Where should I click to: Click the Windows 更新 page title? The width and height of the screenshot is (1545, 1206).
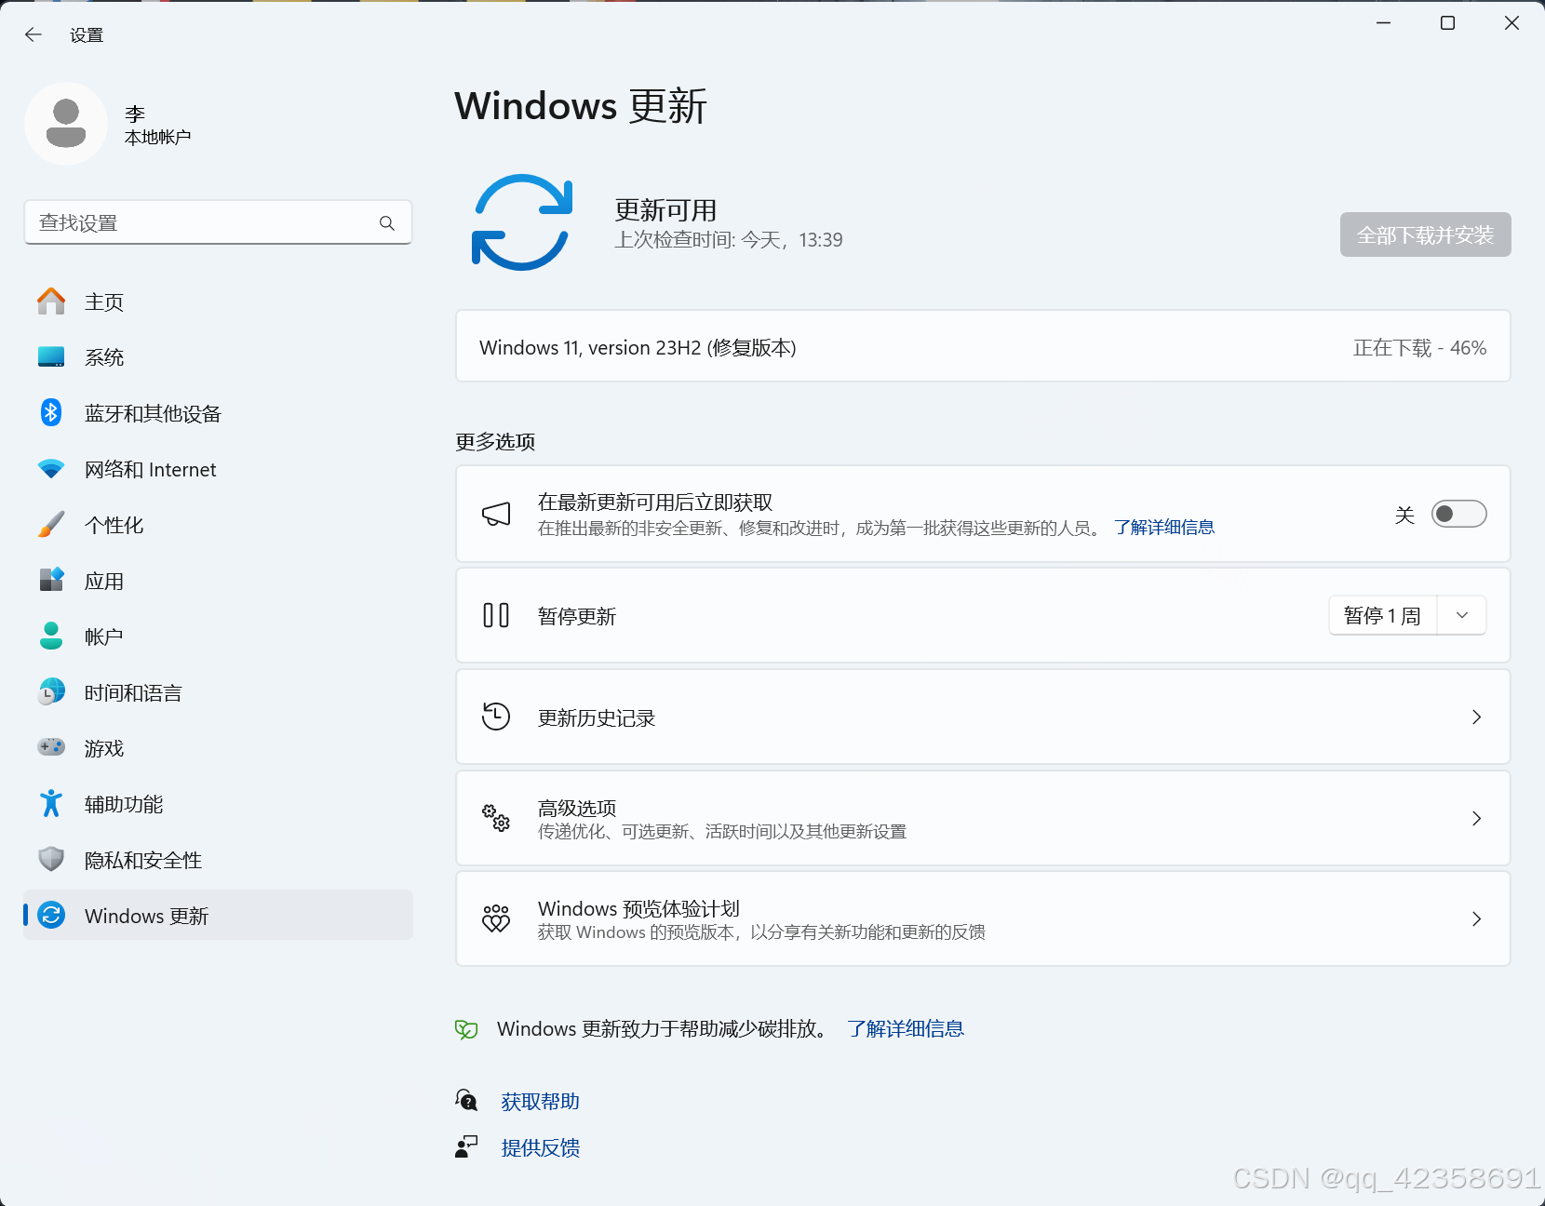581,106
